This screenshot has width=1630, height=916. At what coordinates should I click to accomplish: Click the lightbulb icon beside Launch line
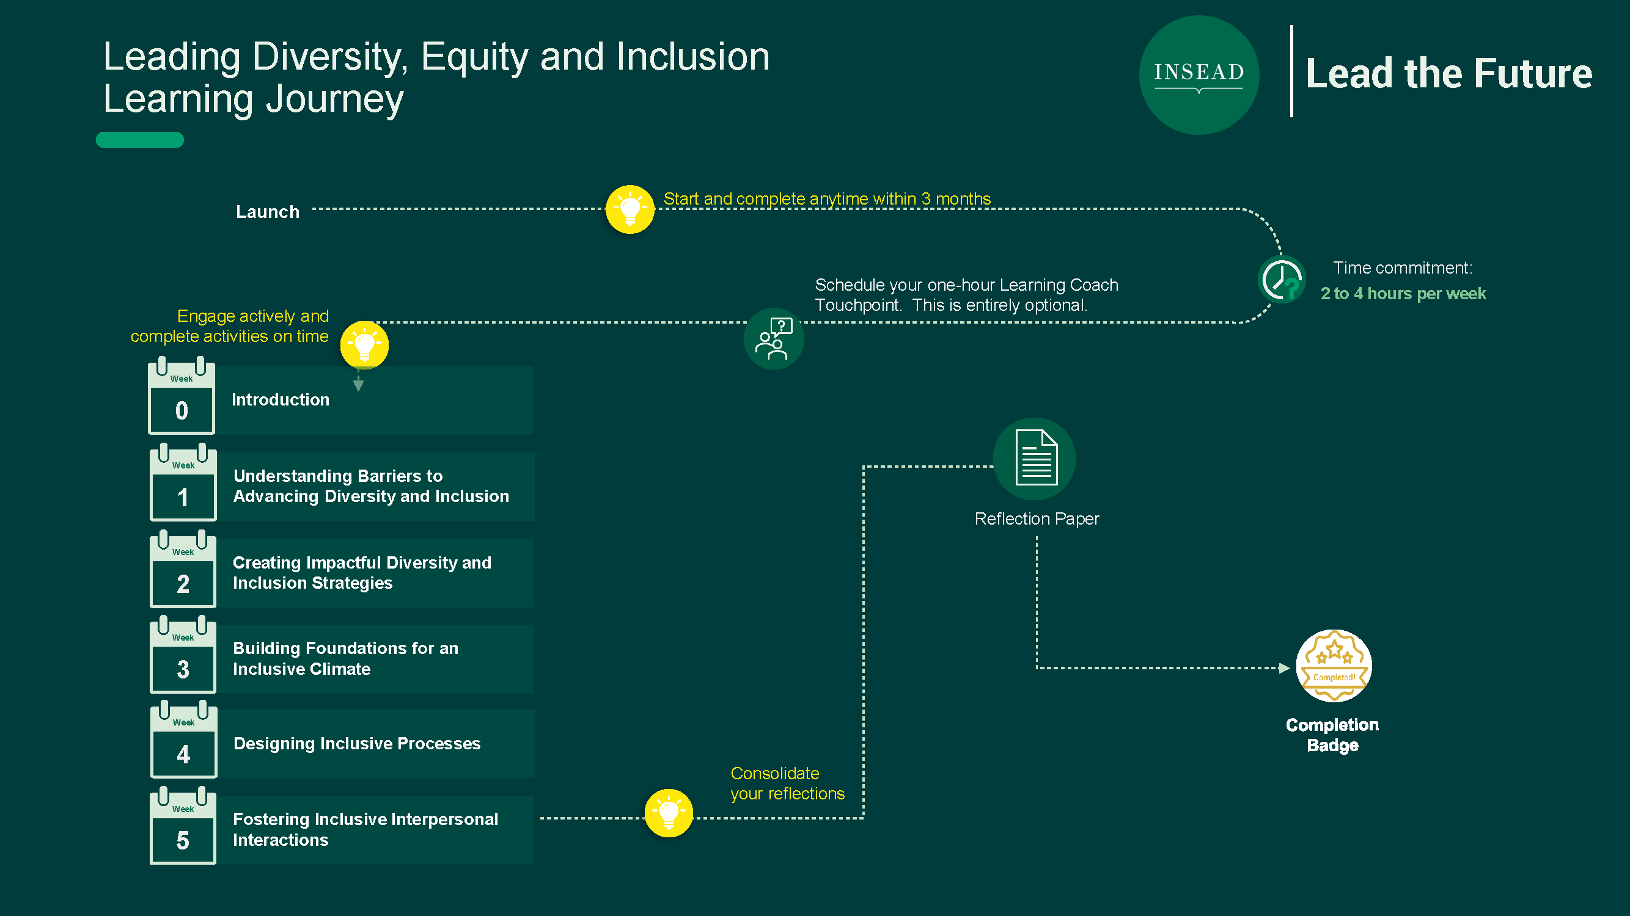[630, 209]
